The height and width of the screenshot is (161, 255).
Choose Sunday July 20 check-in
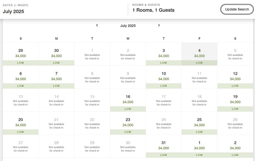21,123
